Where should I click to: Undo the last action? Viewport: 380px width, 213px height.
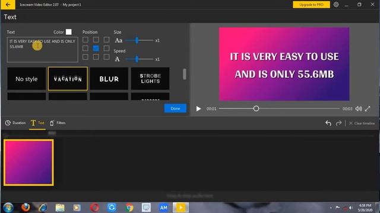click(328, 123)
